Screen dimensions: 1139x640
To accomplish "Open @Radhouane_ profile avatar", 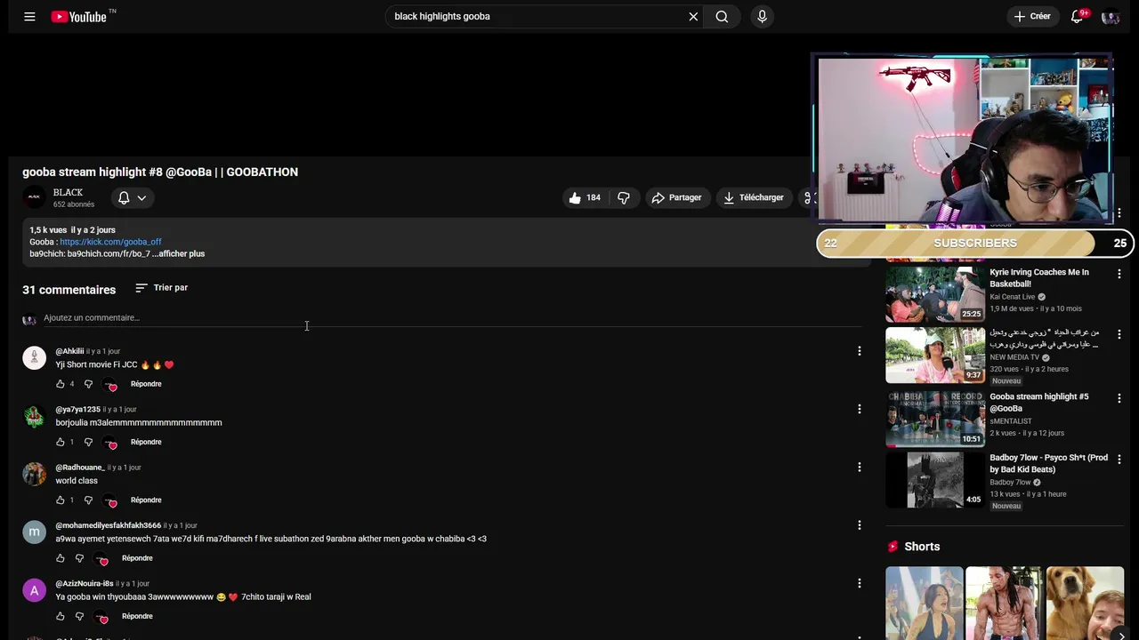I will 34,474.
